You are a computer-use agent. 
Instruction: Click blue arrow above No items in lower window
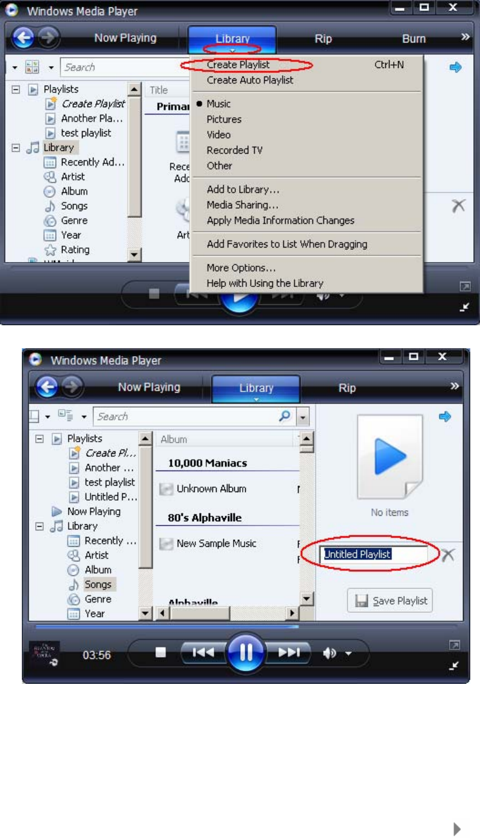coord(445,416)
